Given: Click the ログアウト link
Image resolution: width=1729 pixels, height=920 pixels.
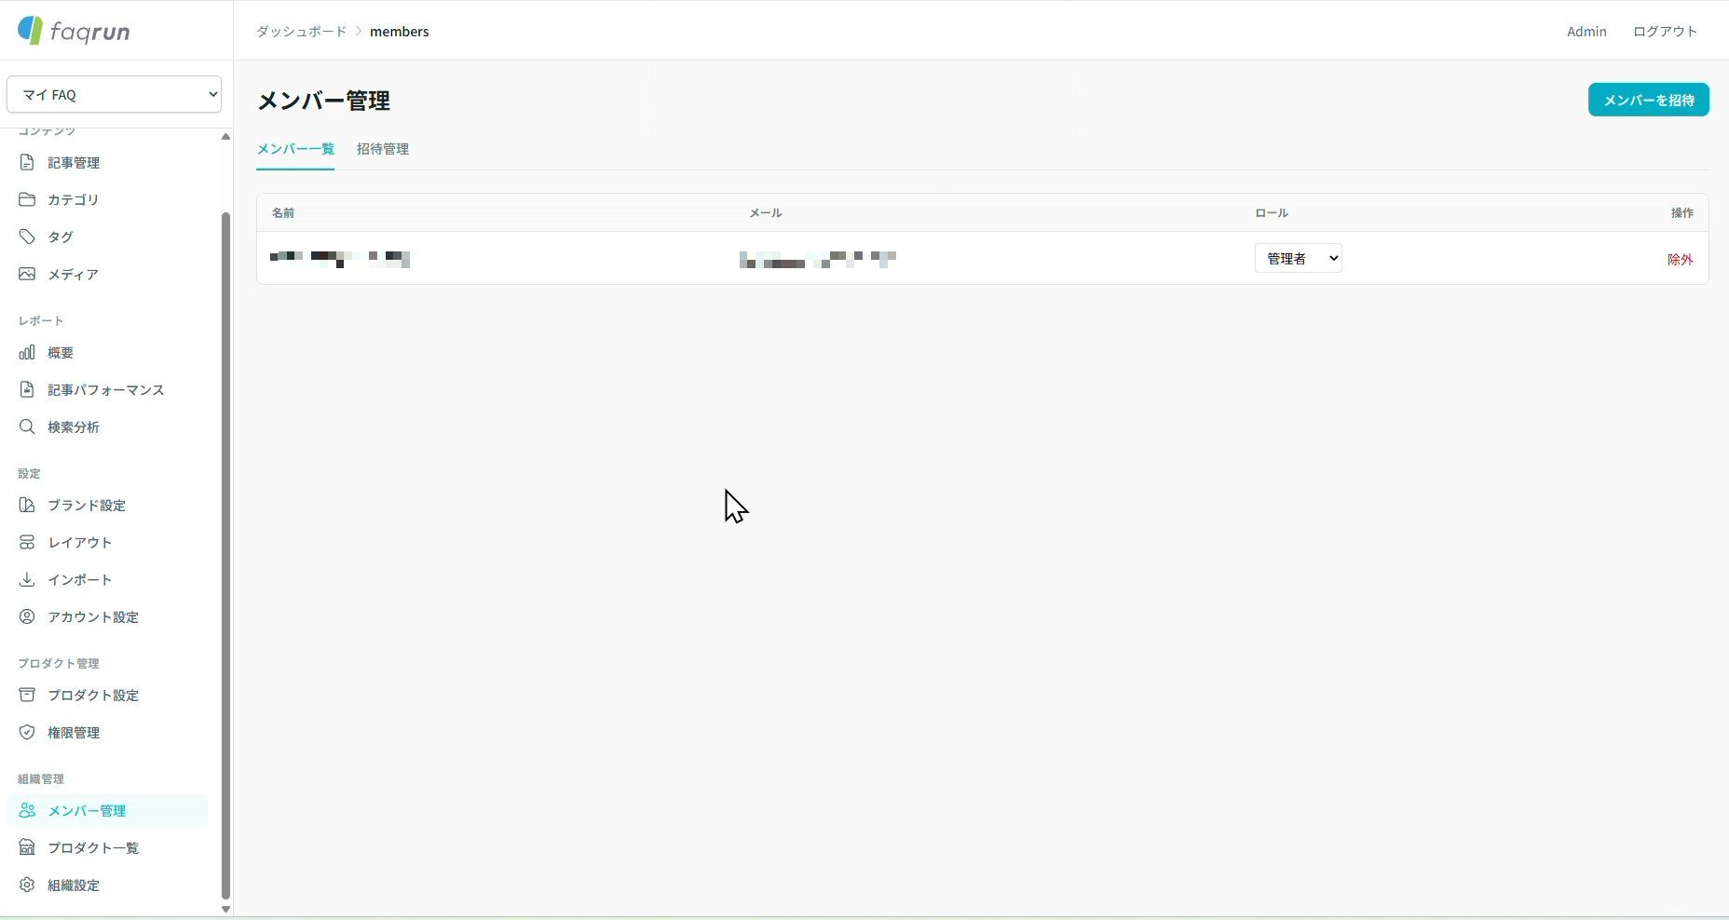Looking at the screenshot, I should [x=1665, y=31].
